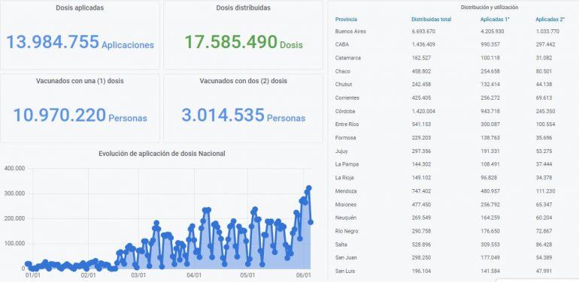Select the Entre Ríos row name
The image size is (579, 282).
(x=347, y=124)
